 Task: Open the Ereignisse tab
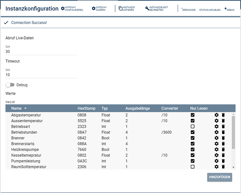pos(189,10)
